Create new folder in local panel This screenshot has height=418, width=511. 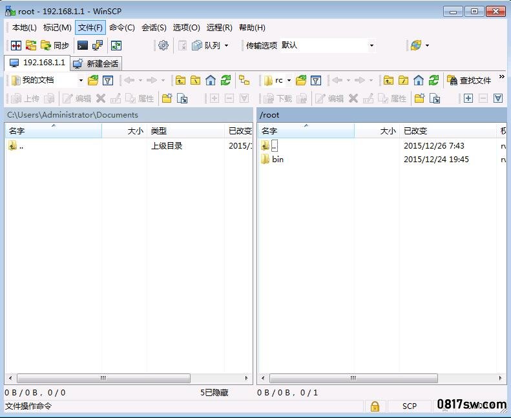pyautogui.click(x=167, y=98)
